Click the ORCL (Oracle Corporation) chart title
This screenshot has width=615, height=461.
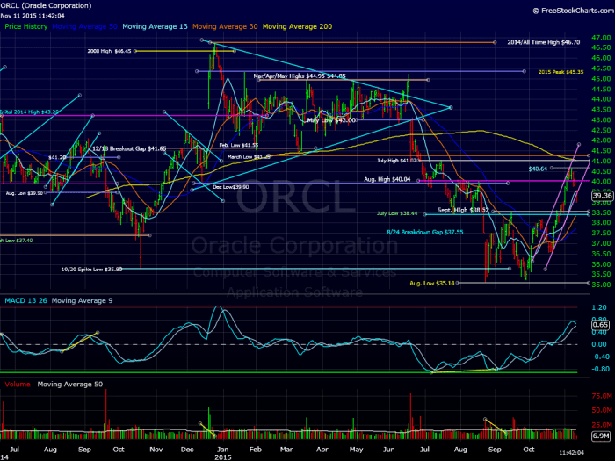[46, 5]
